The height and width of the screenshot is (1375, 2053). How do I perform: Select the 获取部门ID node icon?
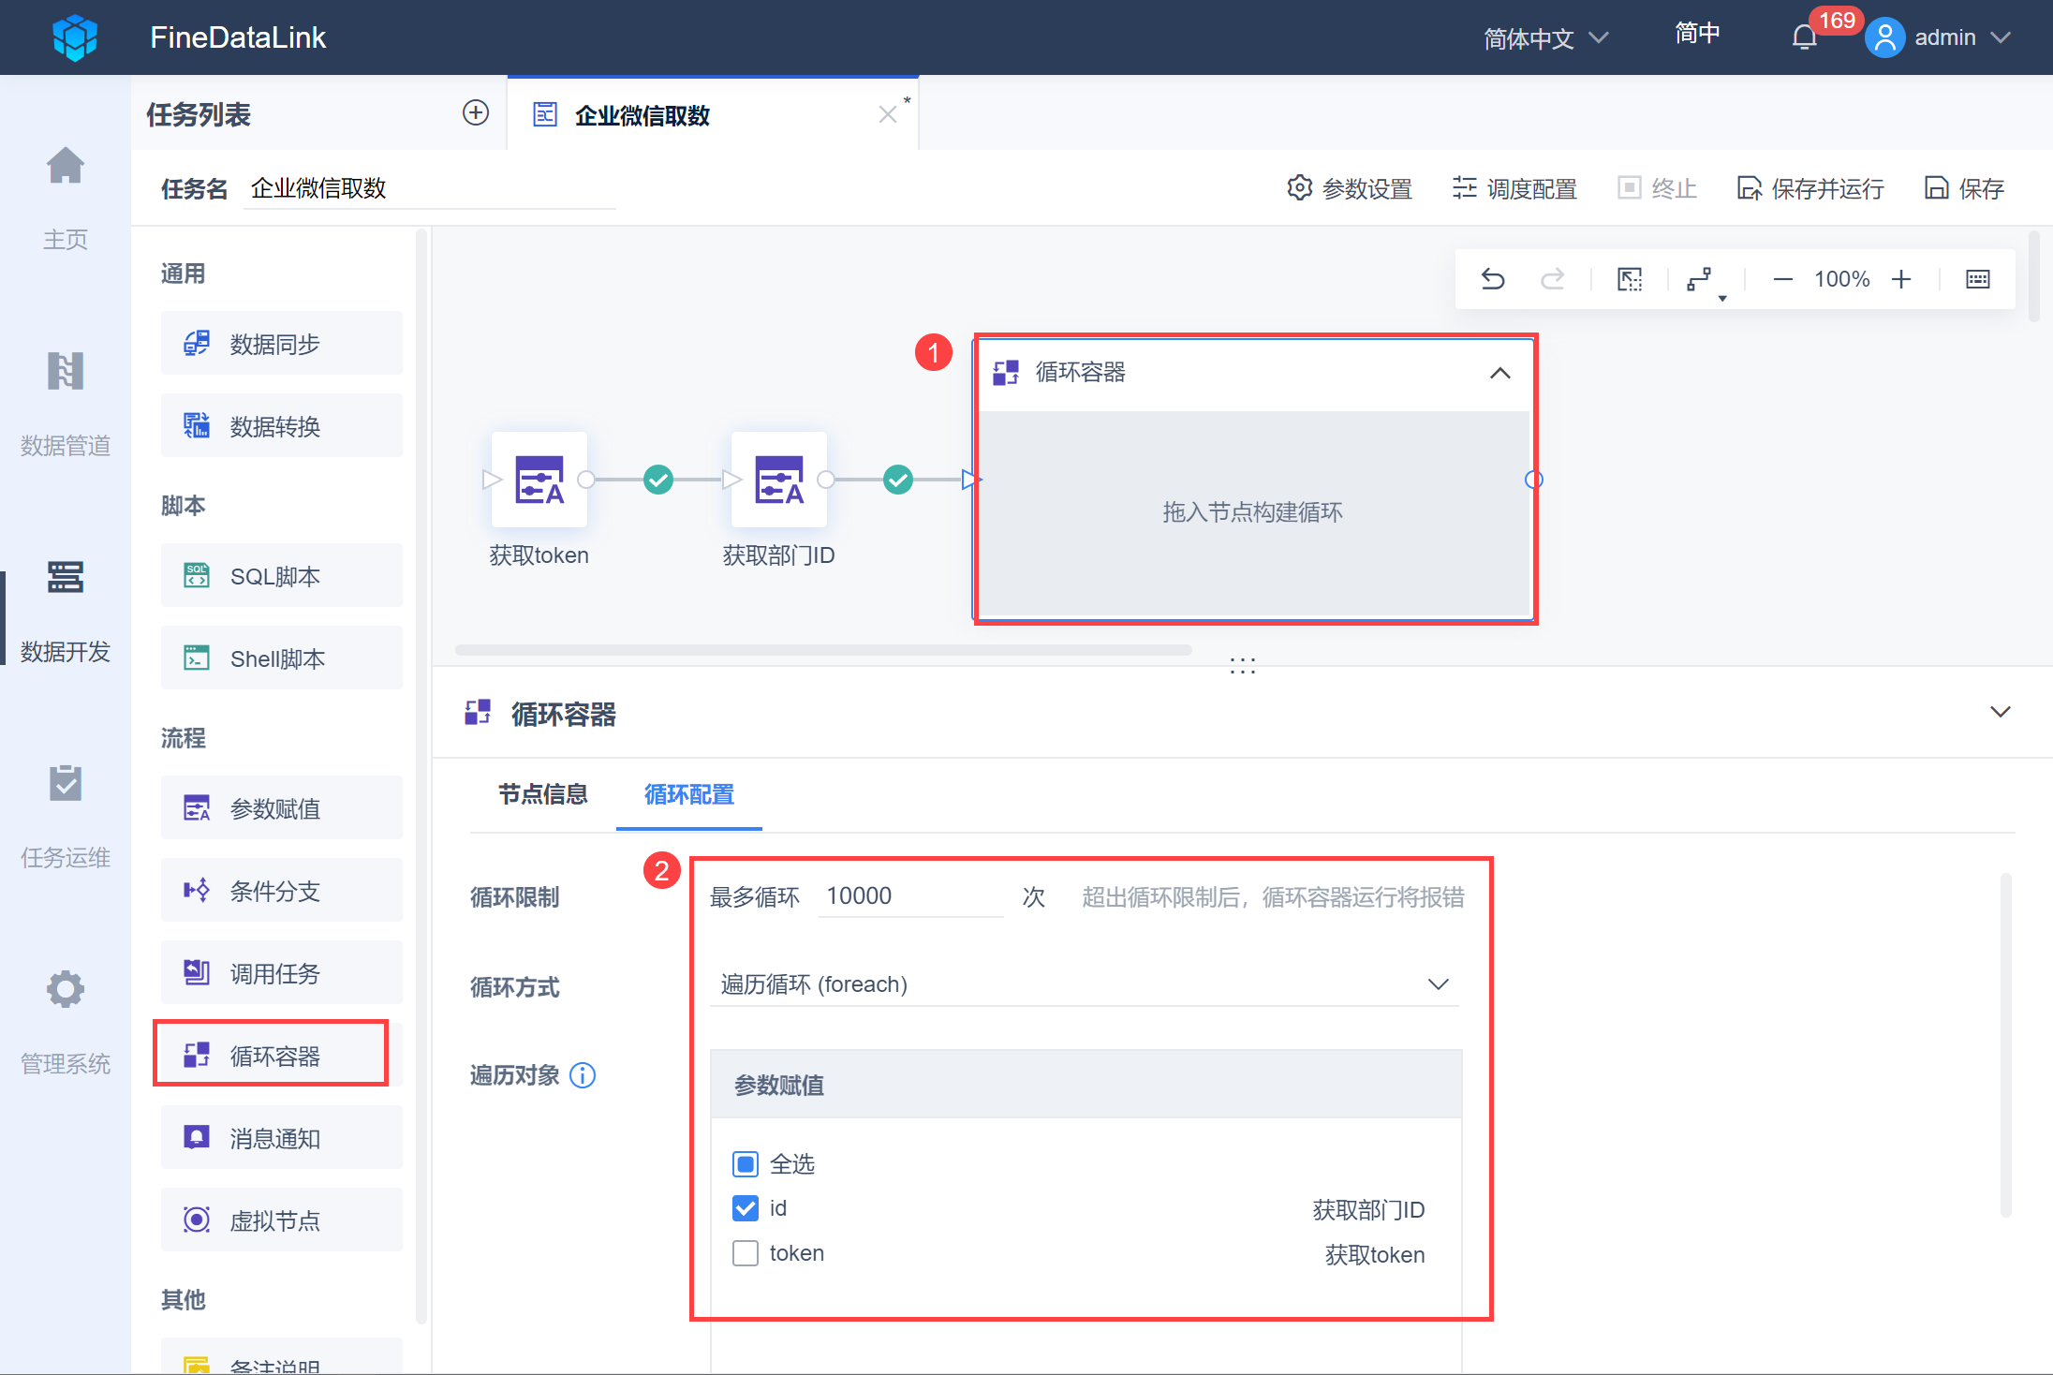tap(779, 480)
